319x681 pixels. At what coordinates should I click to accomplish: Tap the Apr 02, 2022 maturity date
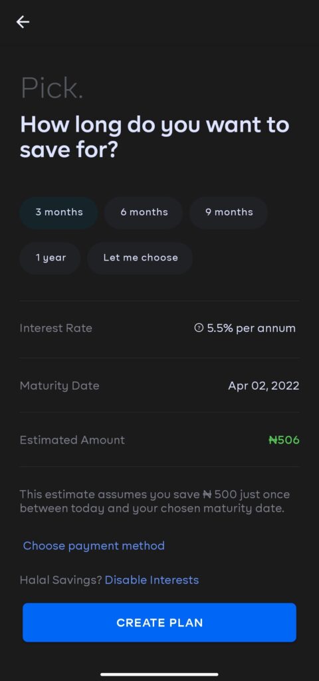click(263, 386)
